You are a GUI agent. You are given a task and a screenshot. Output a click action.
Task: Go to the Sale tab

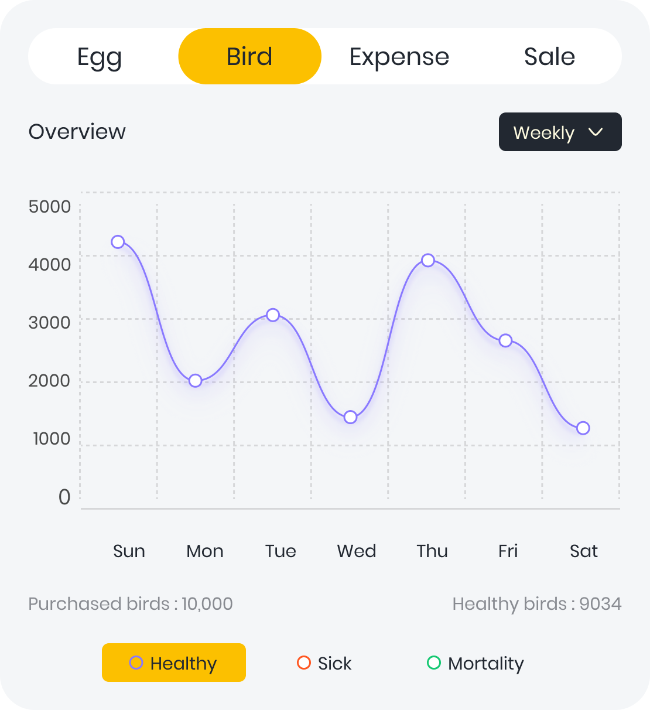tap(549, 57)
